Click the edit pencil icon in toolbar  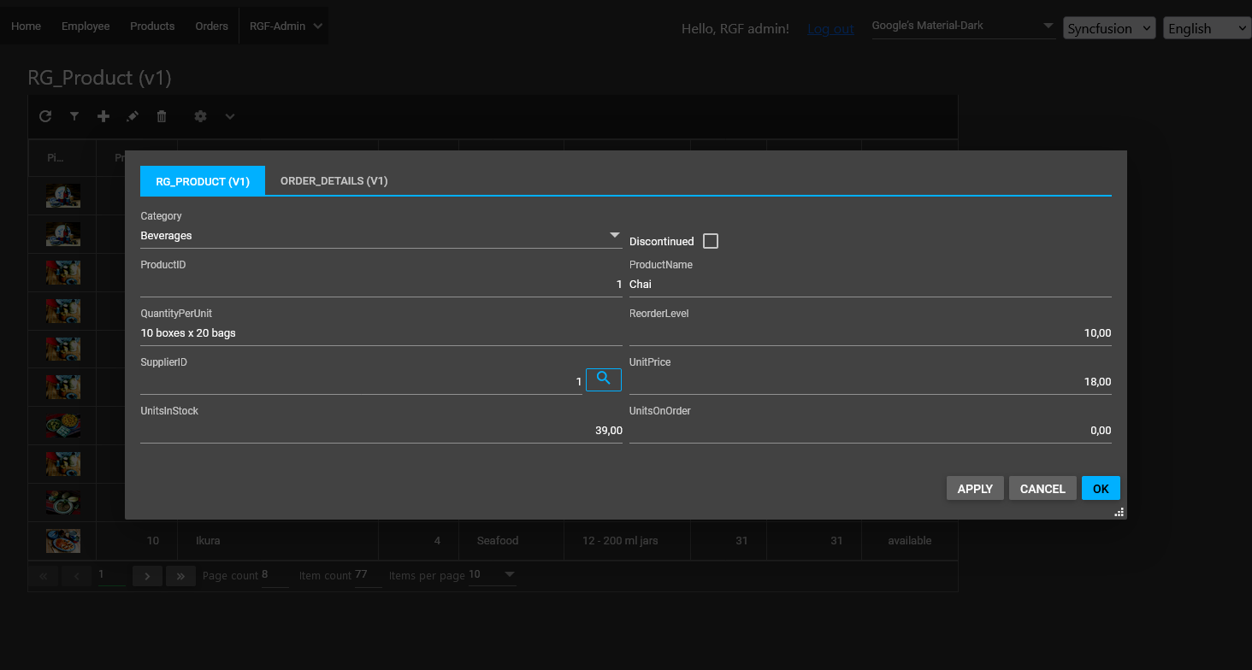coord(133,116)
